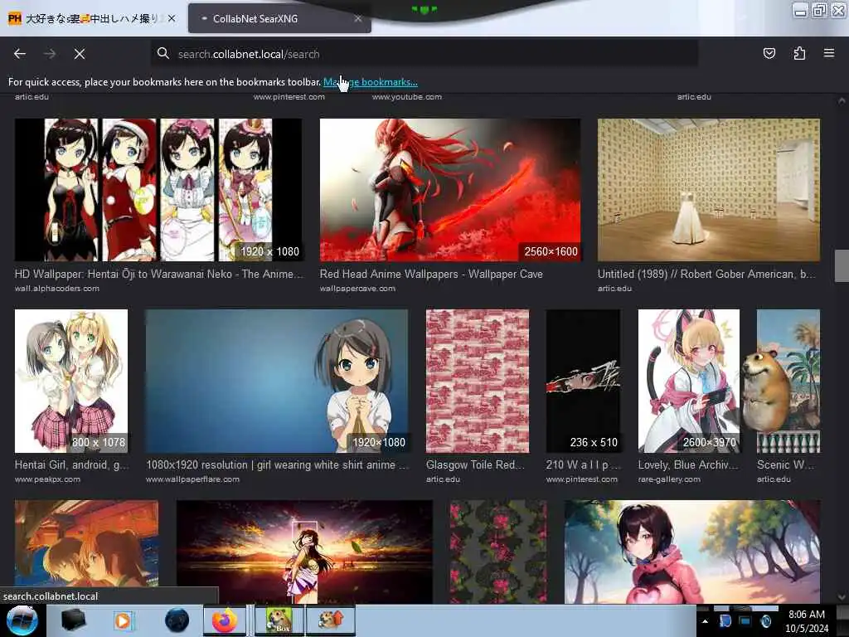The height and width of the screenshot is (637, 849).
Task: Open the Manage bookmarks link
Action: [371, 82]
